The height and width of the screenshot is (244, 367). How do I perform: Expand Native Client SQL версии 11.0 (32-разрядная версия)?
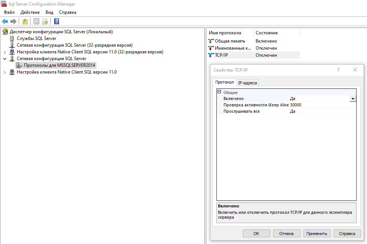(x=5, y=52)
